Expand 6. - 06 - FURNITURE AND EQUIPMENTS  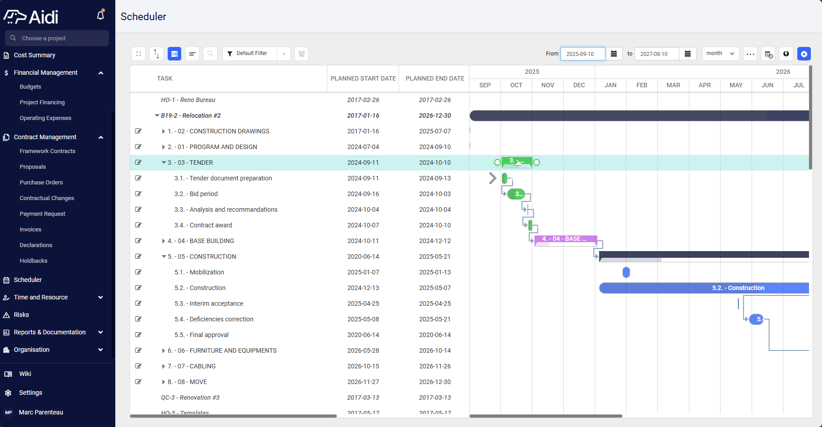(164, 350)
